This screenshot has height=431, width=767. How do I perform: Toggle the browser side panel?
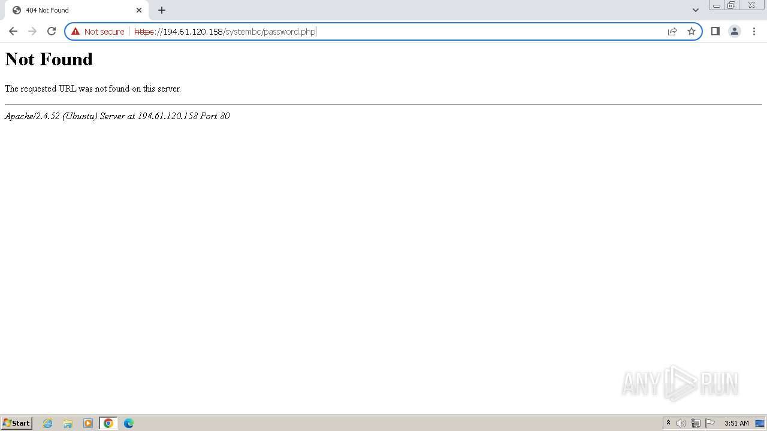pos(715,31)
